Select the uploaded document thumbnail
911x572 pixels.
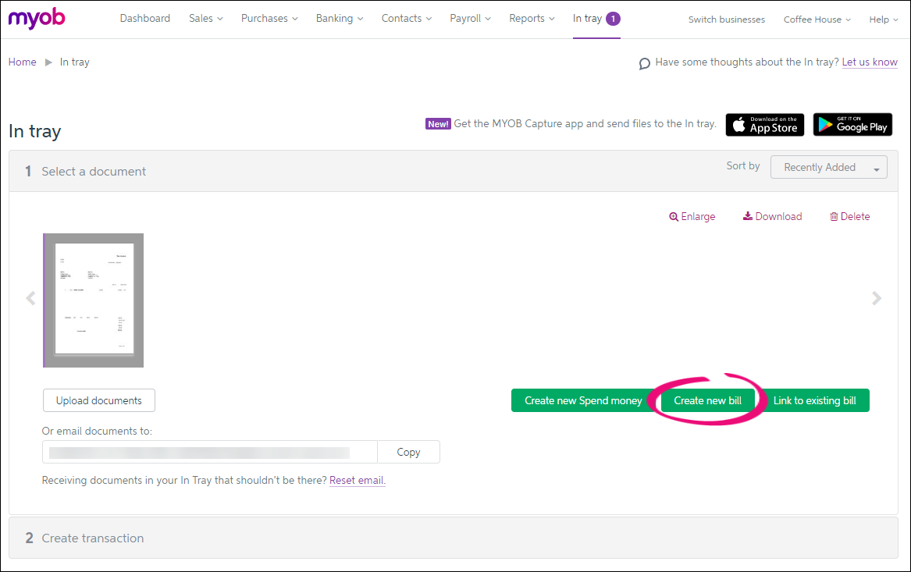pyautogui.click(x=94, y=300)
